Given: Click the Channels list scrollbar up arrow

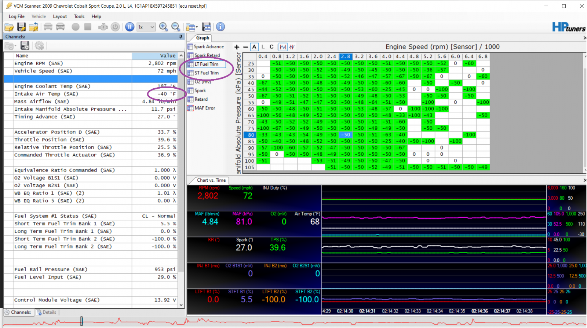Looking at the screenshot, I should click(x=181, y=55).
